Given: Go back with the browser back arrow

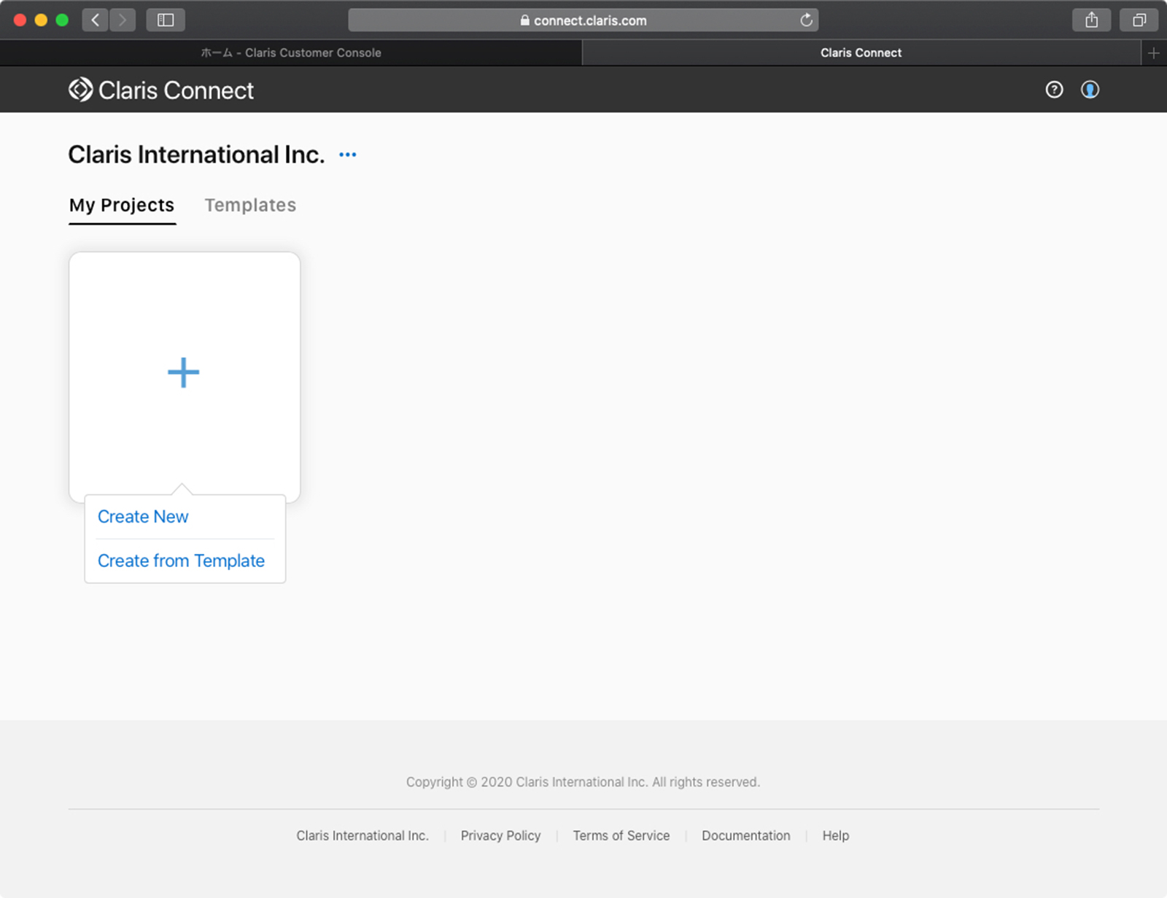Looking at the screenshot, I should (x=96, y=20).
